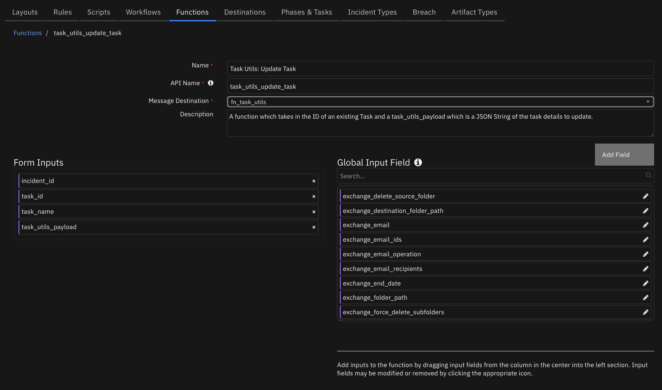Edit the exchange_force_delete_subfolders field with its pencil icon
Image resolution: width=662 pixels, height=390 pixels.
point(645,312)
